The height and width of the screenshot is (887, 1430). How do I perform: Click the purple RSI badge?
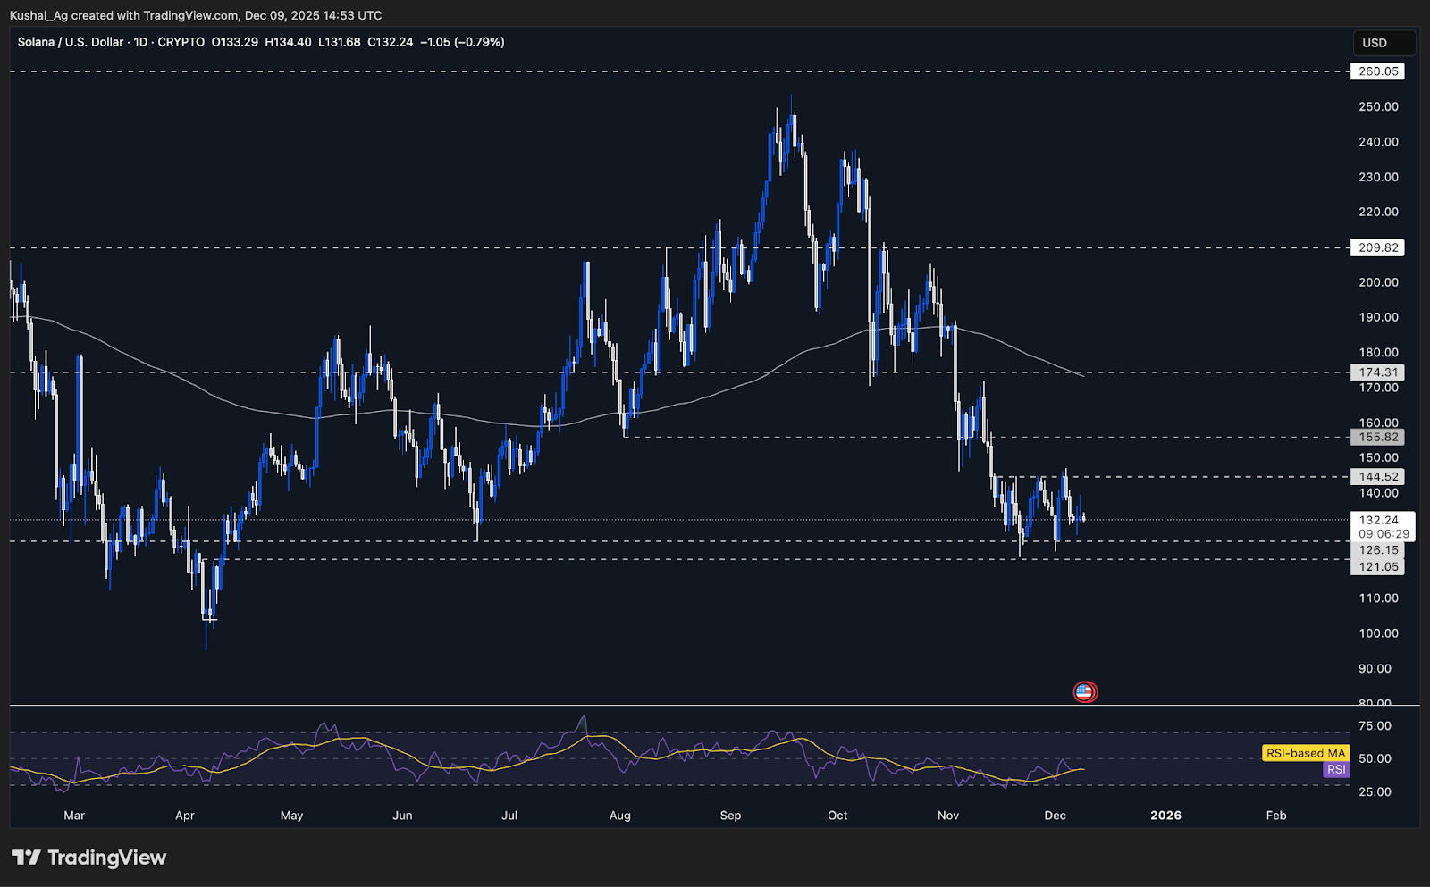click(1335, 770)
